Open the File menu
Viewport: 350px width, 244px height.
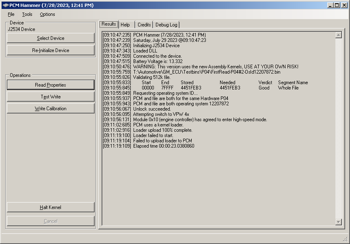click(x=11, y=14)
